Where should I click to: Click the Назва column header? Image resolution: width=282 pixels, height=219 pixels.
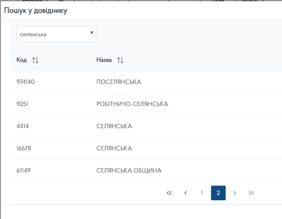(104, 60)
